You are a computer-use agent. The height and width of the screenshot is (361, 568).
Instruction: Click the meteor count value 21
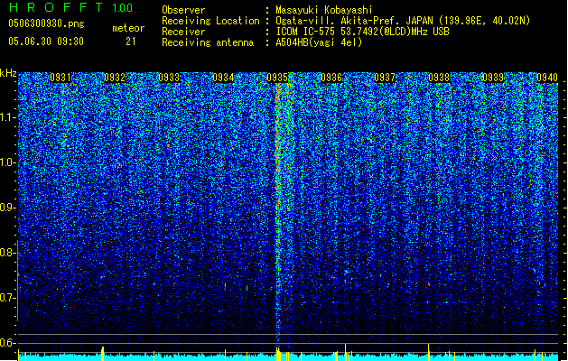coord(131,42)
